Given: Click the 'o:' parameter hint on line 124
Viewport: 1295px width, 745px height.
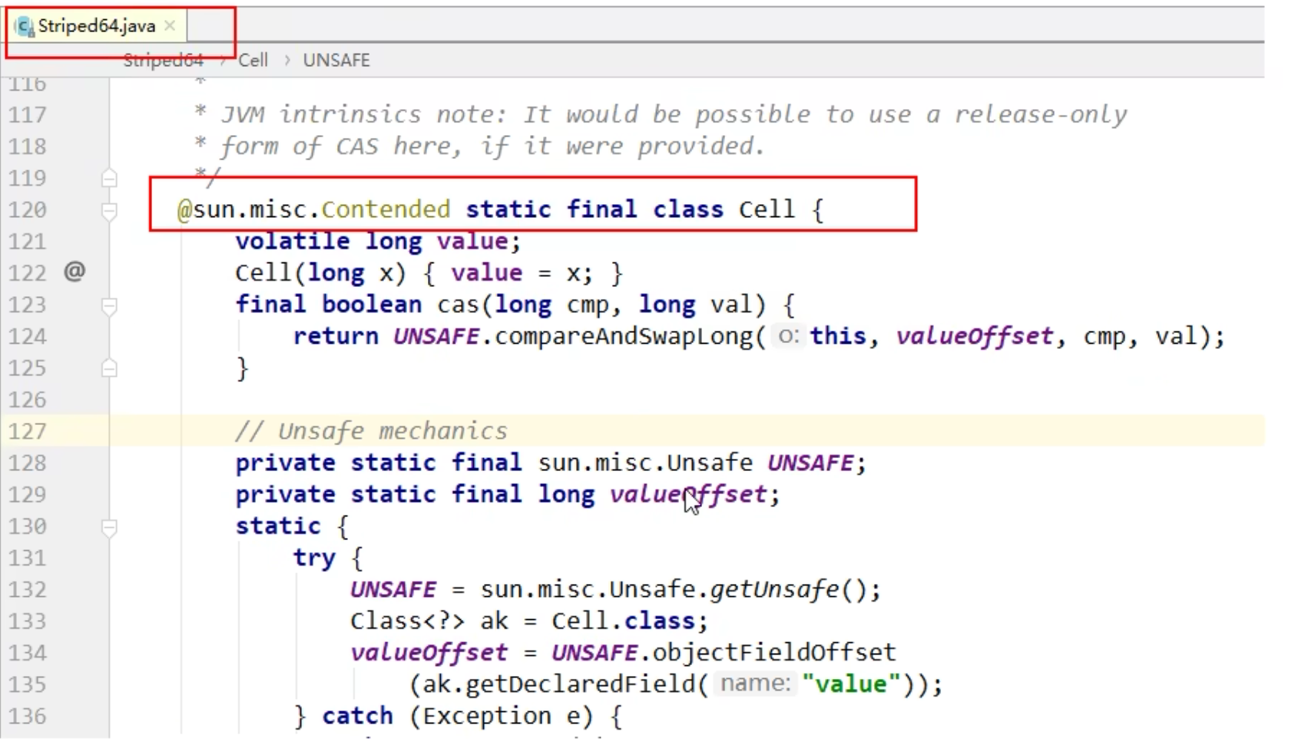Looking at the screenshot, I should (788, 336).
